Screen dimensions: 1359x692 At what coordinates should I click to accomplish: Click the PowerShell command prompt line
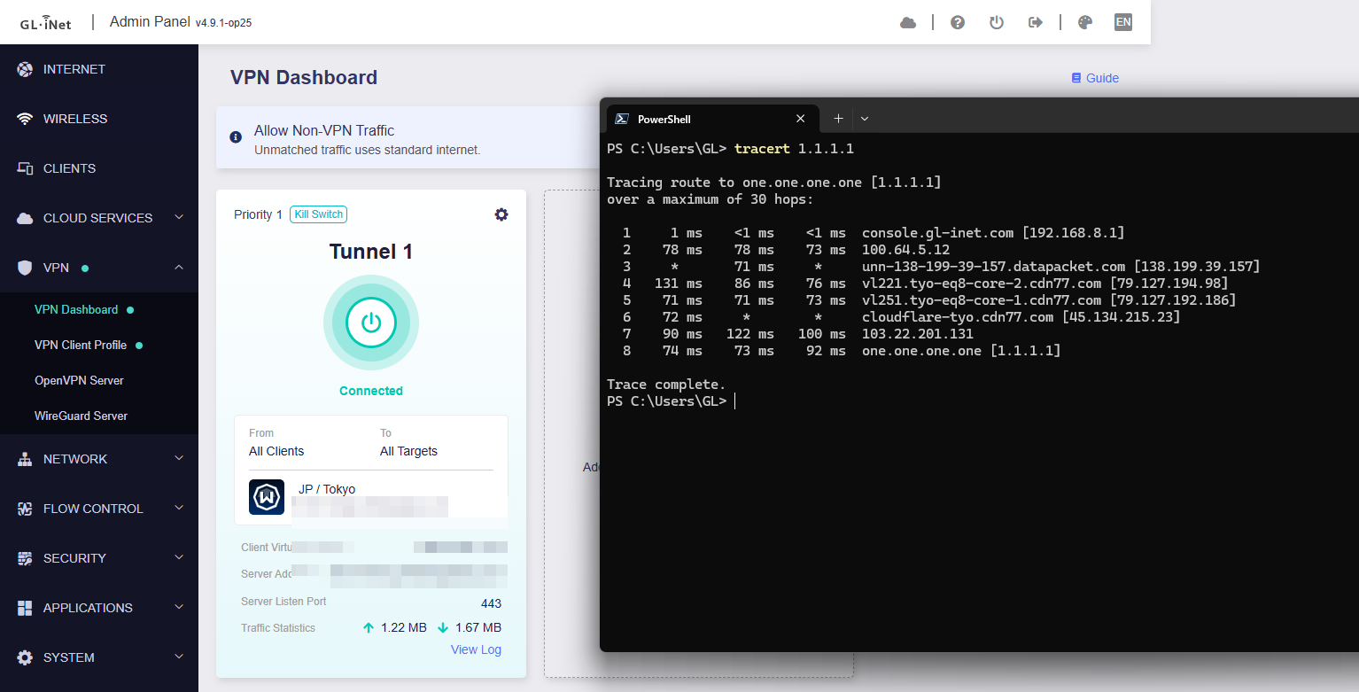pyautogui.click(x=671, y=401)
